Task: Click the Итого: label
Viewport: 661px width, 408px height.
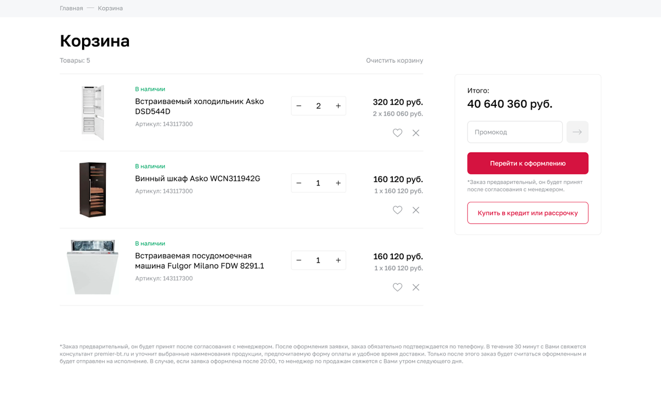Action: point(478,90)
